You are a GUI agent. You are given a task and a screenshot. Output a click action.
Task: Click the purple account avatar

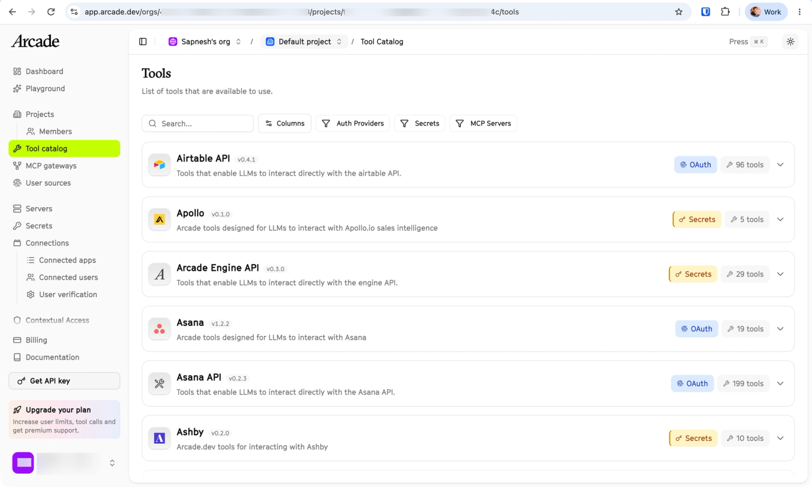[x=23, y=463]
